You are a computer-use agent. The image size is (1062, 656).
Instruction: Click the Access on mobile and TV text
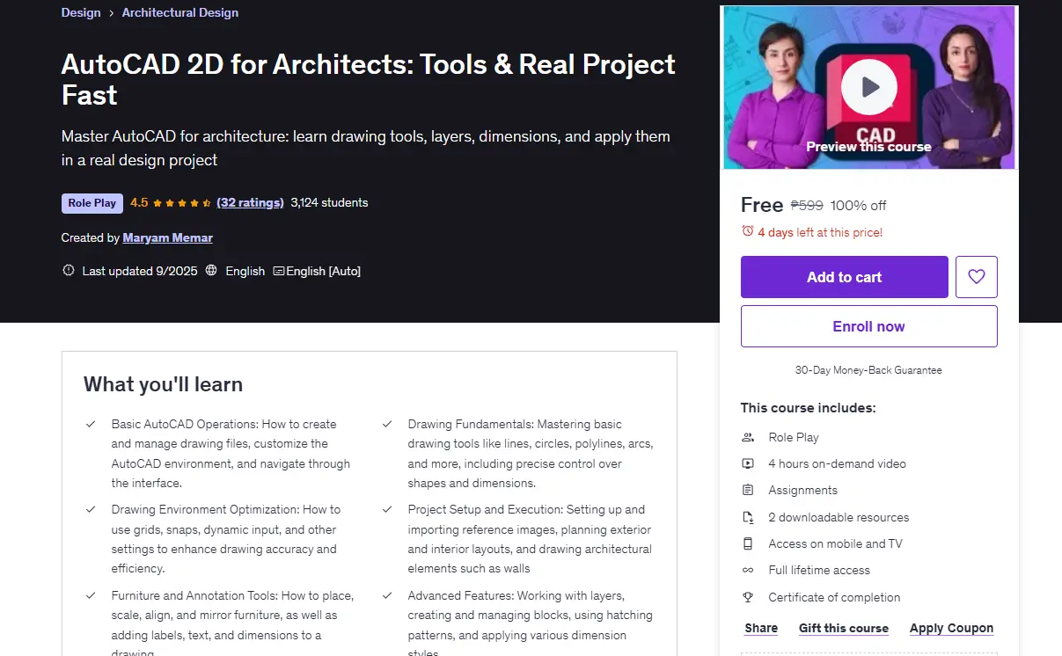point(835,543)
